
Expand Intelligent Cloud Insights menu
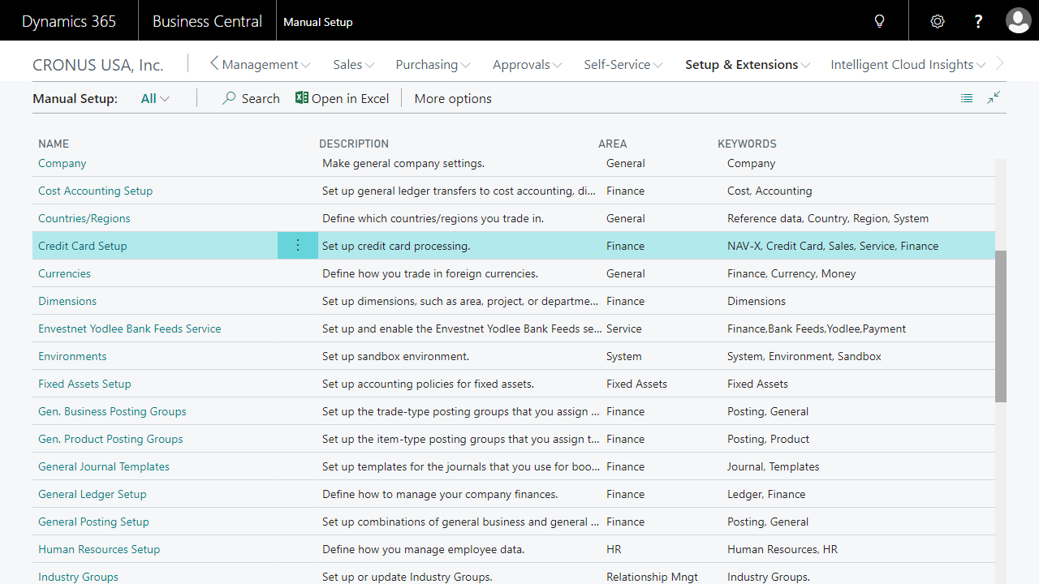[908, 65]
